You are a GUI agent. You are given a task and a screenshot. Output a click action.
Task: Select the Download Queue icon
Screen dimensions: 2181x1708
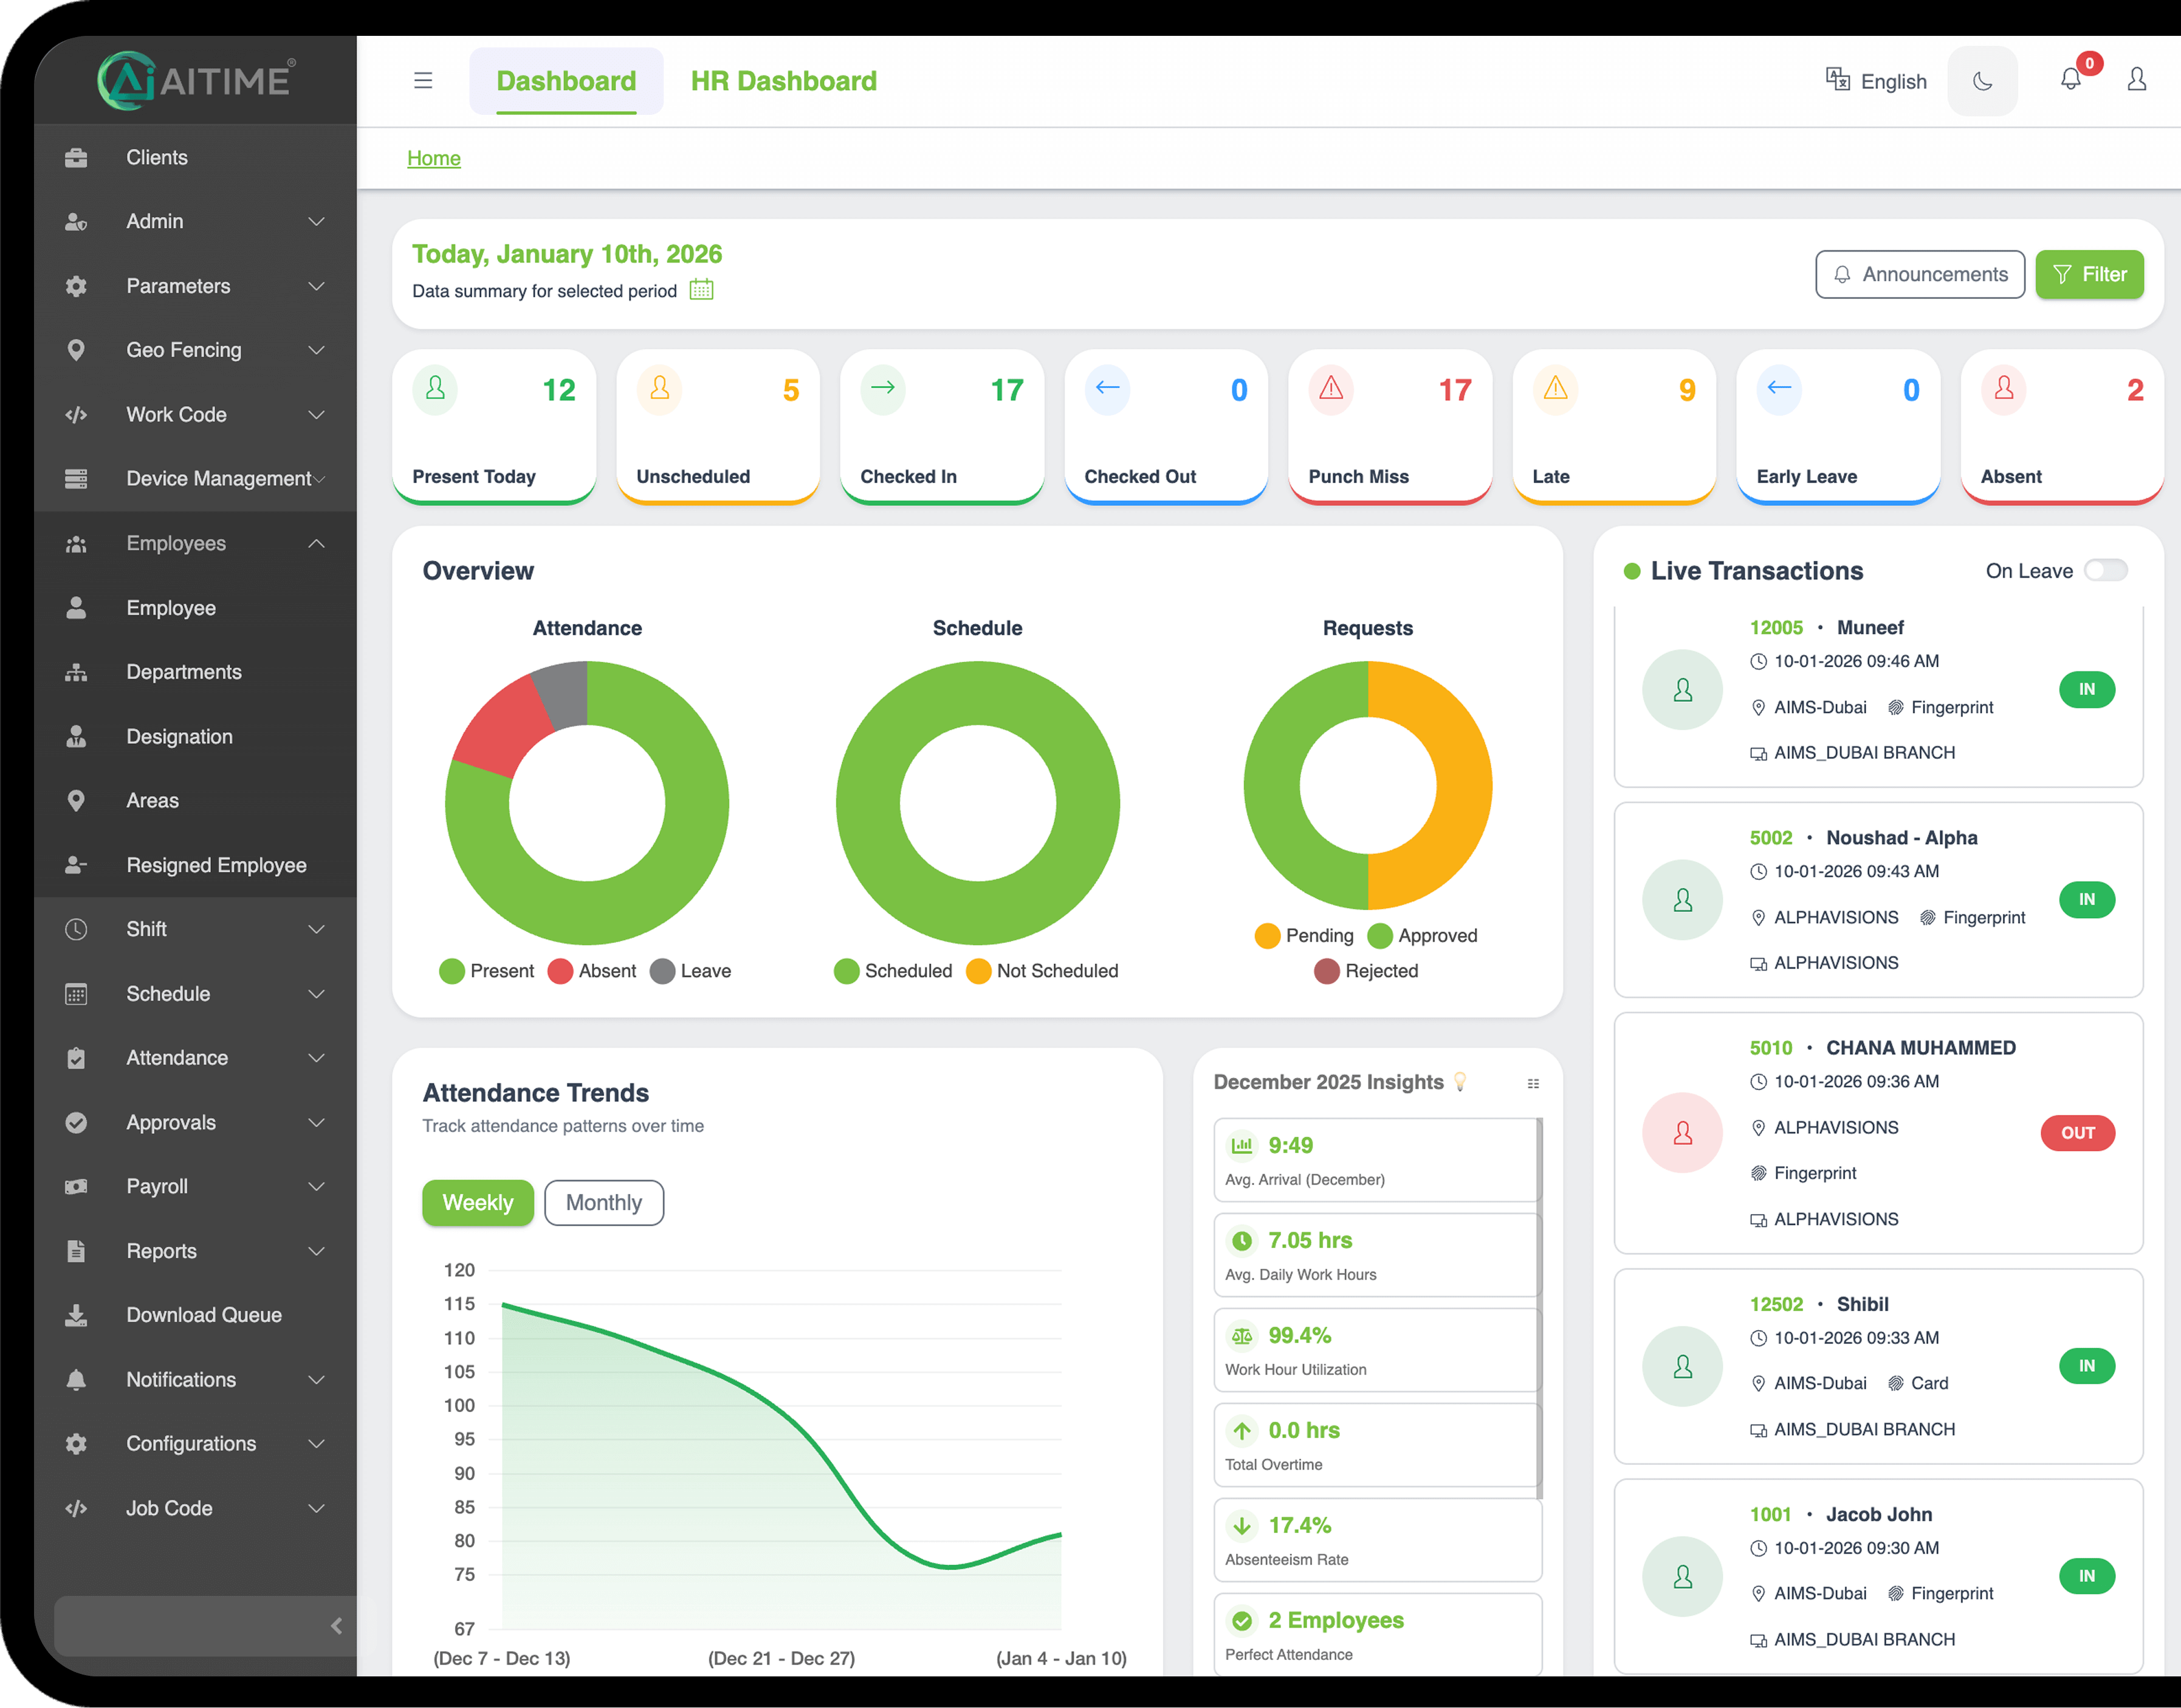pos(76,1315)
